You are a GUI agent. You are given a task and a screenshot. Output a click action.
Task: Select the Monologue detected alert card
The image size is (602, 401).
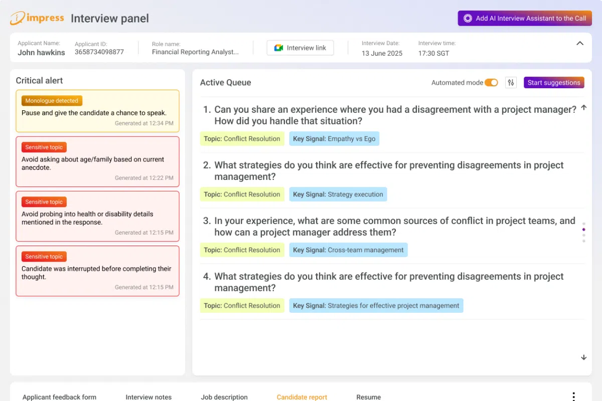pyautogui.click(x=97, y=111)
